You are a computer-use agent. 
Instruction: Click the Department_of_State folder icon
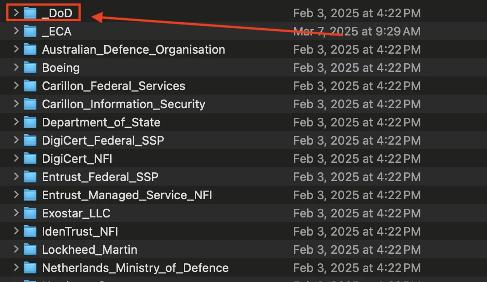(30, 122)
